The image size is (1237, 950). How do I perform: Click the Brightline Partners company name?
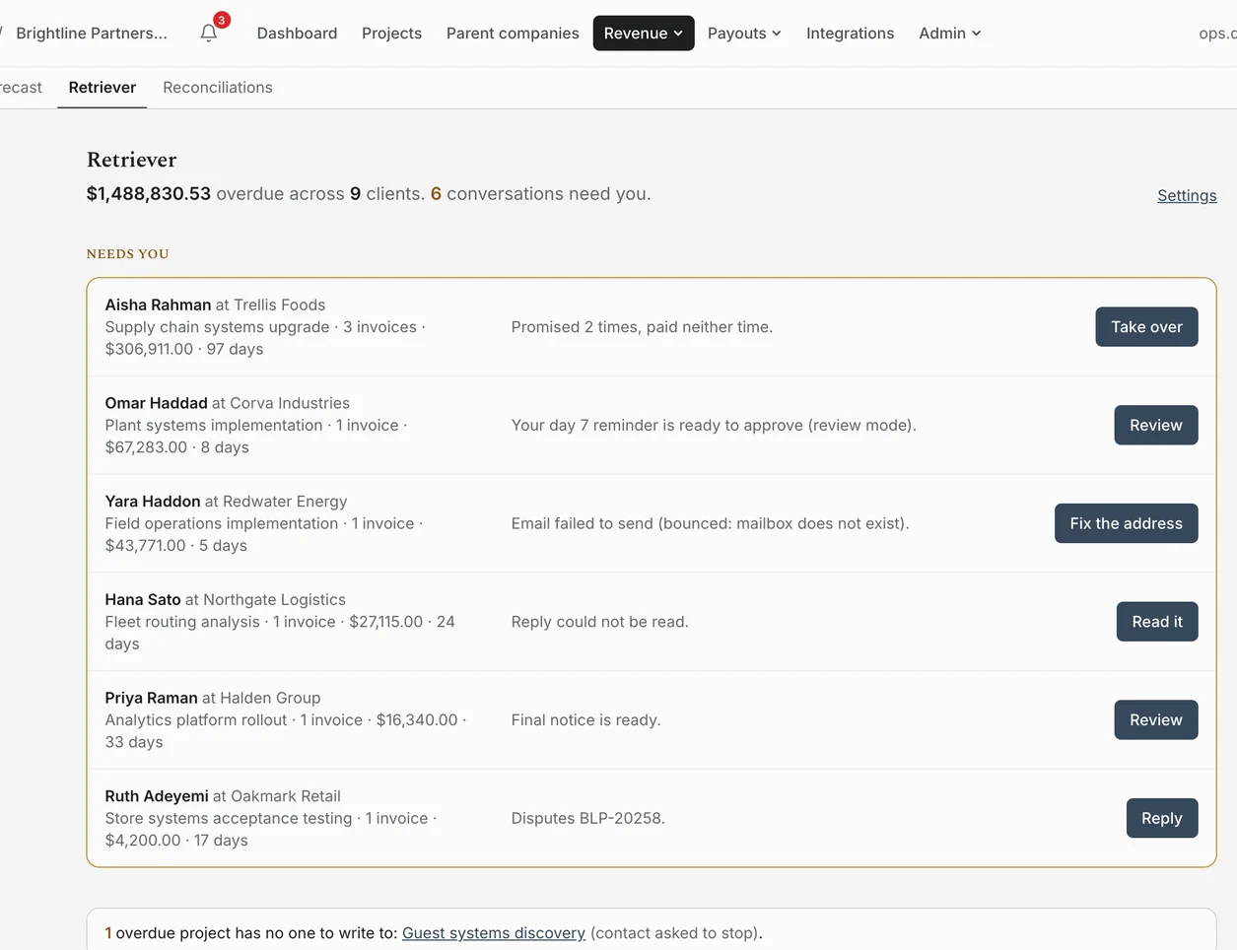(92, 33)
